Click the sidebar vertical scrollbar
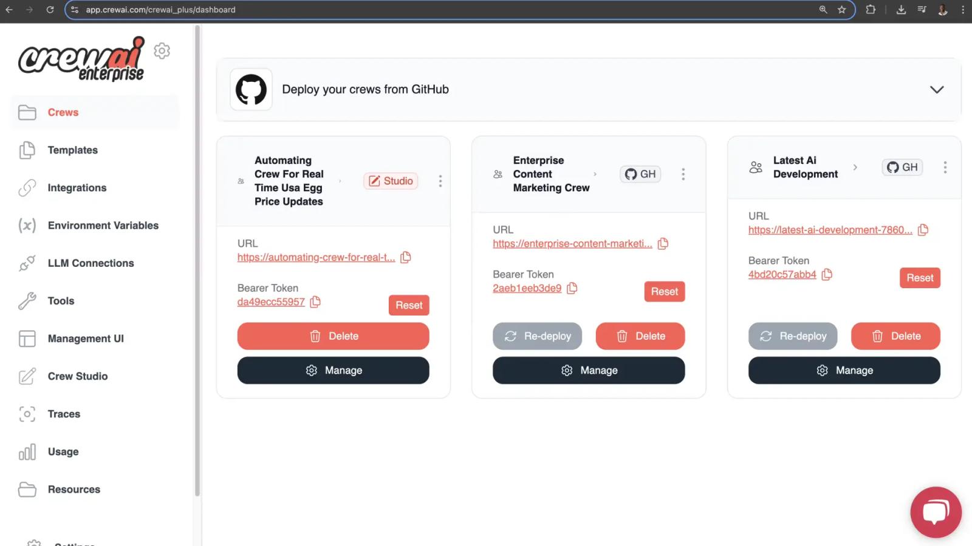This screenshot has height=546, width=972. coord(197,261)
